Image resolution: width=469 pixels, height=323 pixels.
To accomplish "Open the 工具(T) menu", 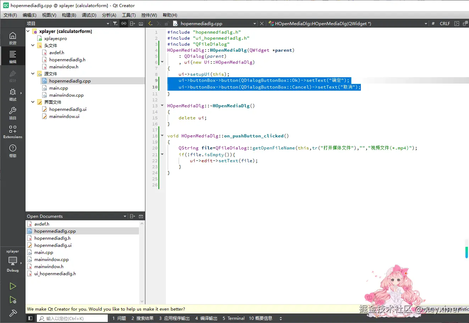I will tap(129, 15).
